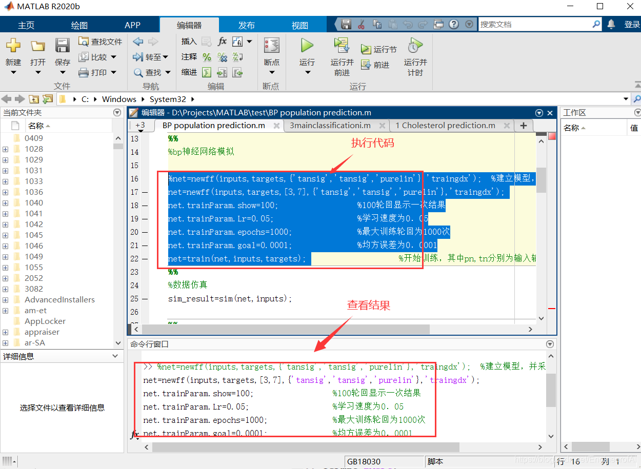
Task: Click the GB18030 encoding in status bar
Action: (364, 461)
